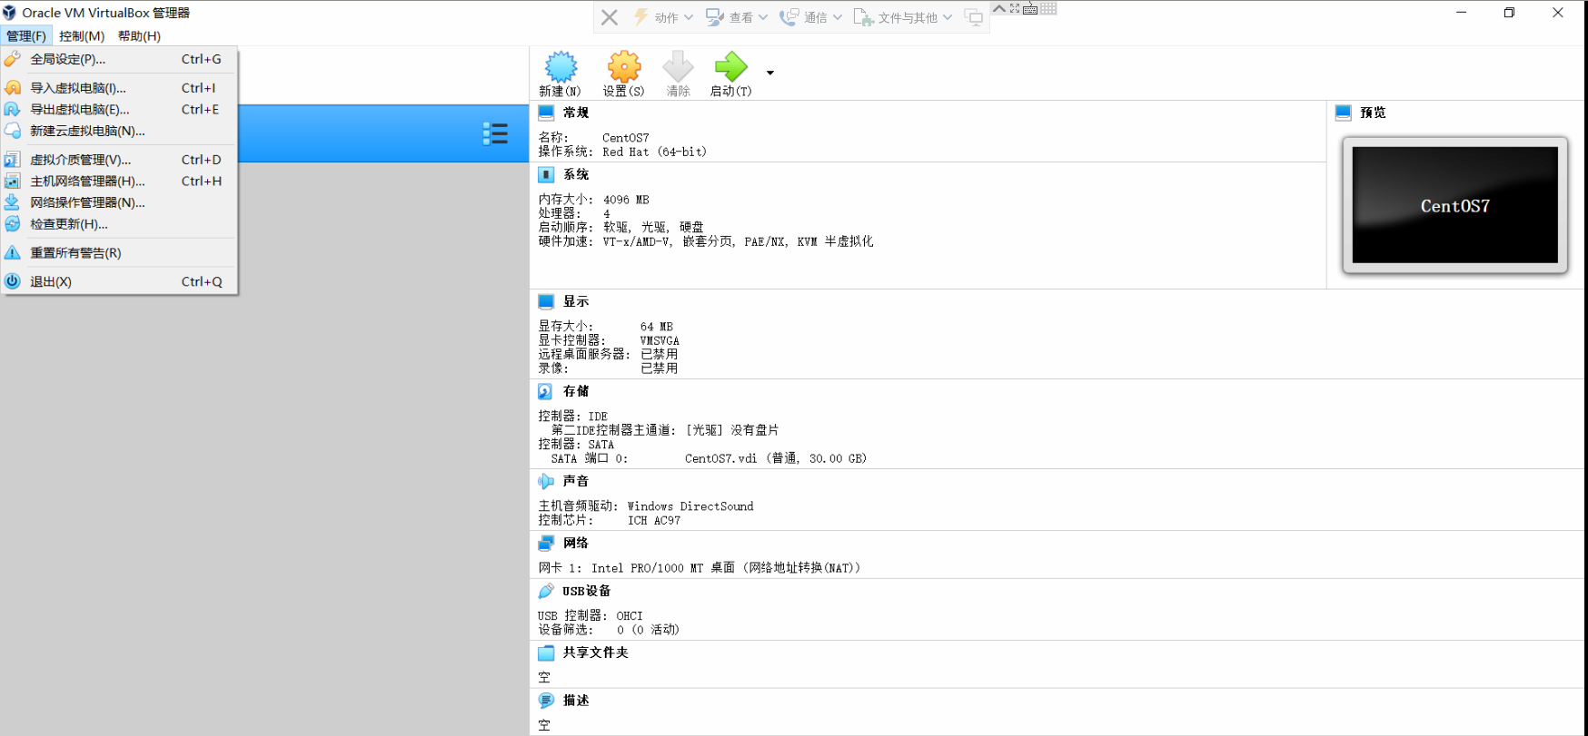Open the dropdown arrow beside 启动(T)
This screenshot has width=1588, height=736.
point(770,73)
